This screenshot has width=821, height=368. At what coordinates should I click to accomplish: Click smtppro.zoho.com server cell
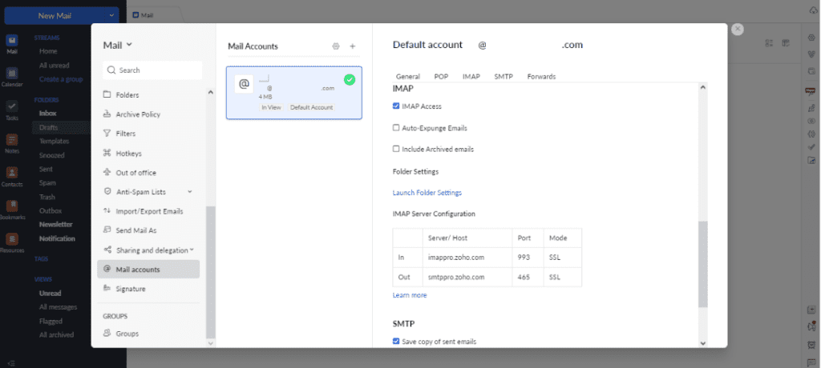point(467,277)
